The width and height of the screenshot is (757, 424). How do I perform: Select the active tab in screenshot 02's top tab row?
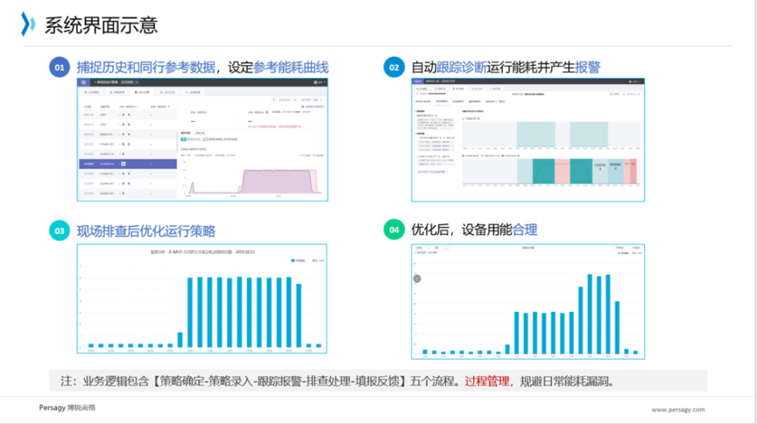(459, 89)
